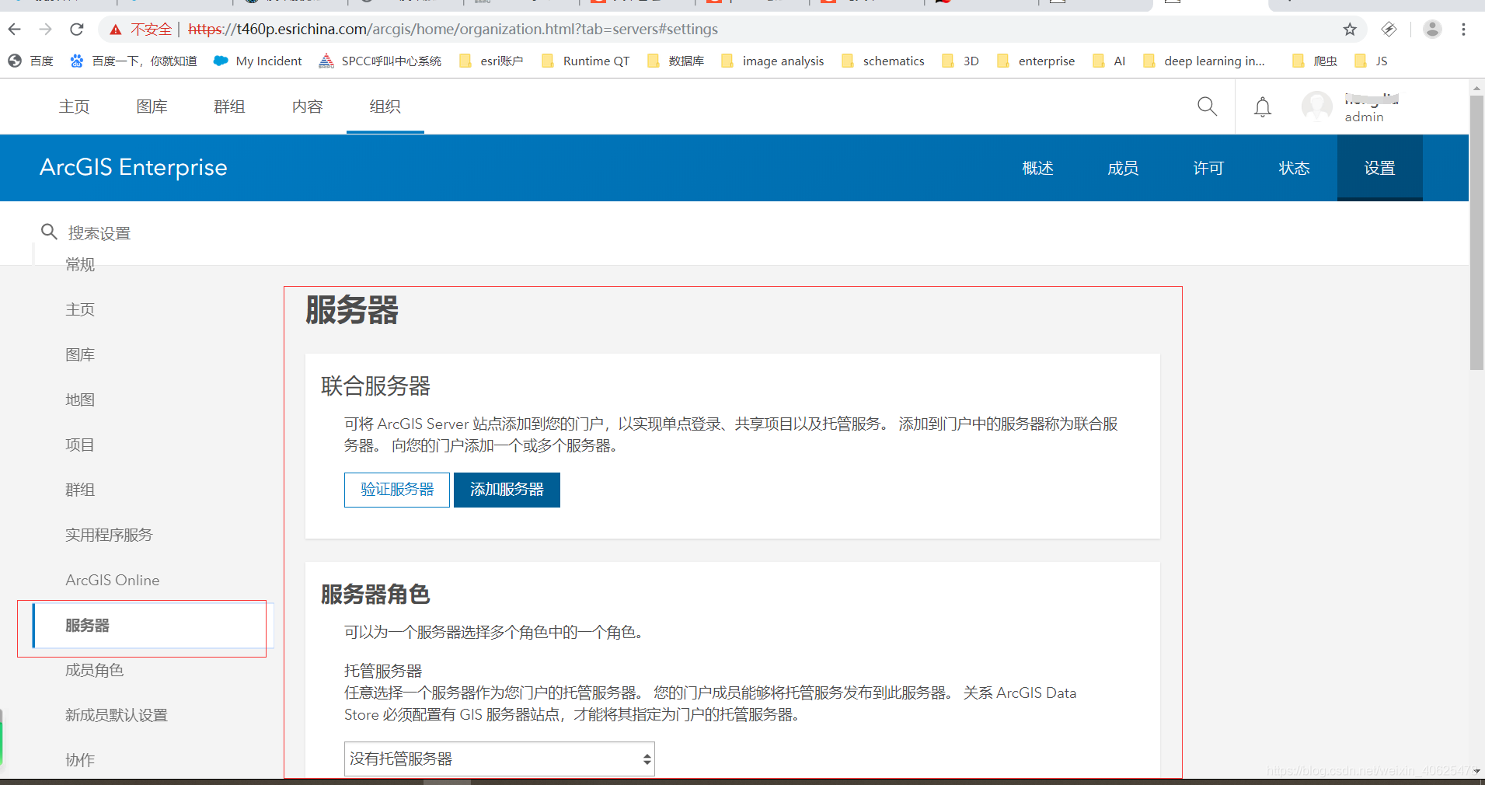This screenshot has height=785, width=1485.
Task: Open the My Incident bookmark
Action: pyautogui.click(x=258, y=61)
